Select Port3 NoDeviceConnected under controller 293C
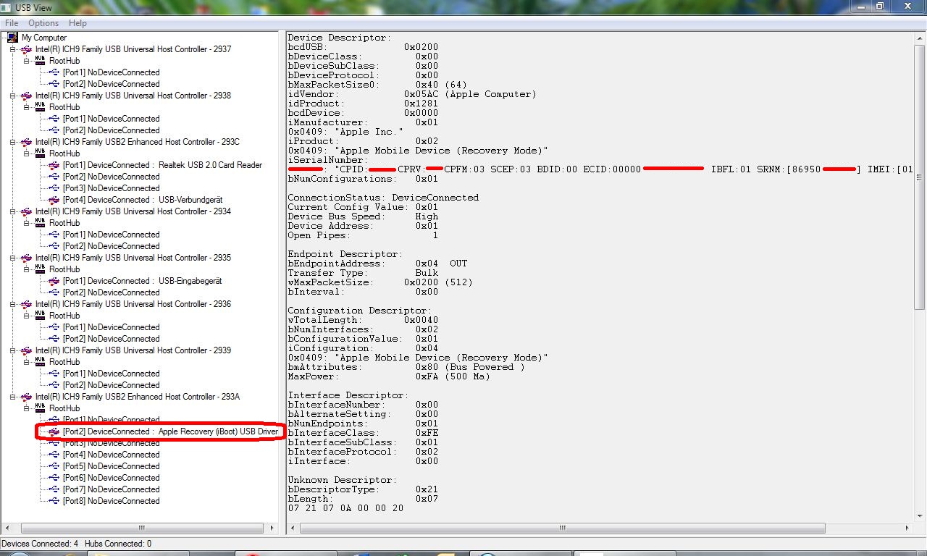This screenshot has height=556, width=927. (x=111, y=188)
